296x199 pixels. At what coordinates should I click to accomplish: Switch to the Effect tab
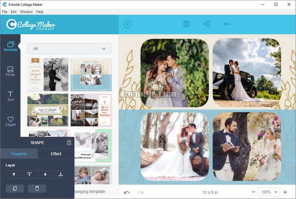(x=56, y=154)
